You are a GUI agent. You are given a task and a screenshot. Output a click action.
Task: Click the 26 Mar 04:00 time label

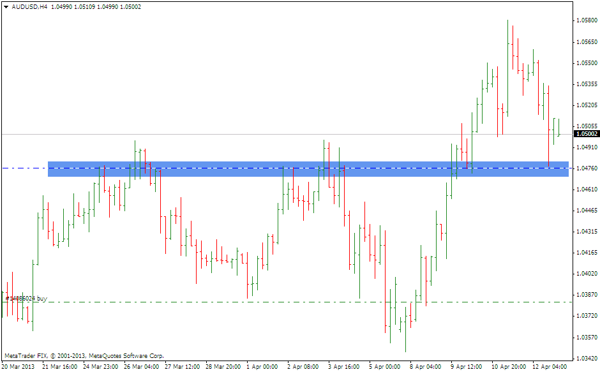141,367
